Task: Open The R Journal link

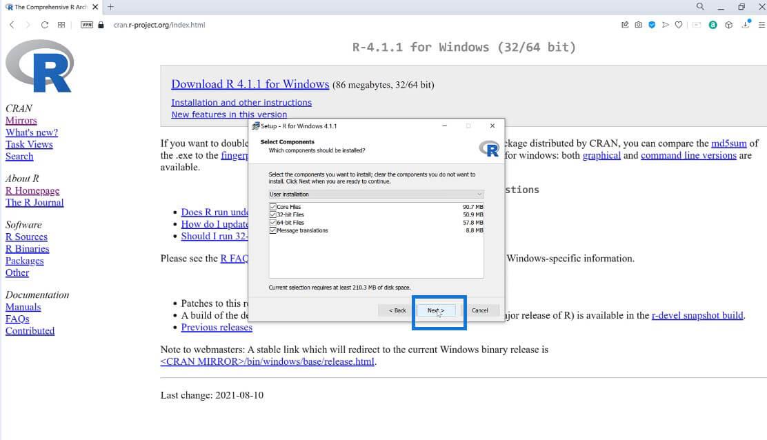Action: pos(34,202)
